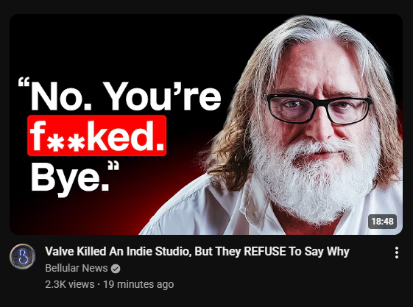Screen dimensions: 413x307
Task: Click the "2.3K views" text
Action: tap(69, 284)
